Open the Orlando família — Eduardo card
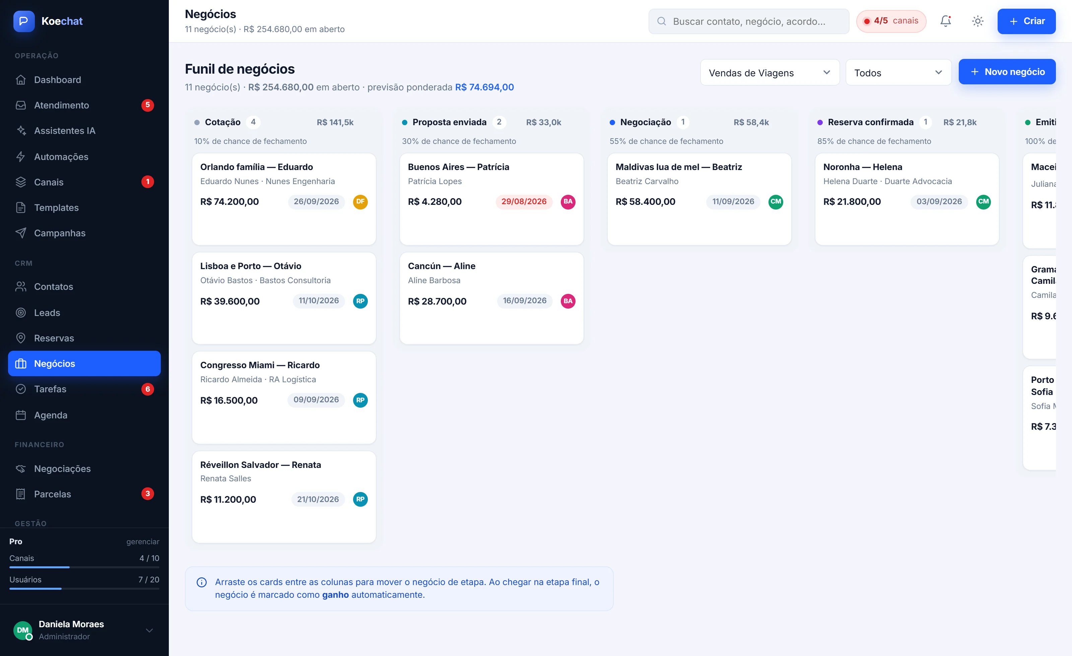Image resolution: width=1072 pixels, height=656 pixels. coord(284,199)
